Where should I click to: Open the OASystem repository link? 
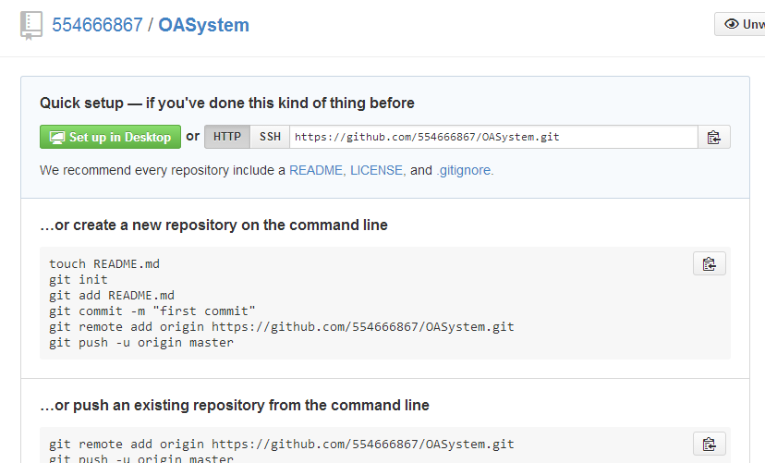coord(203,25)
